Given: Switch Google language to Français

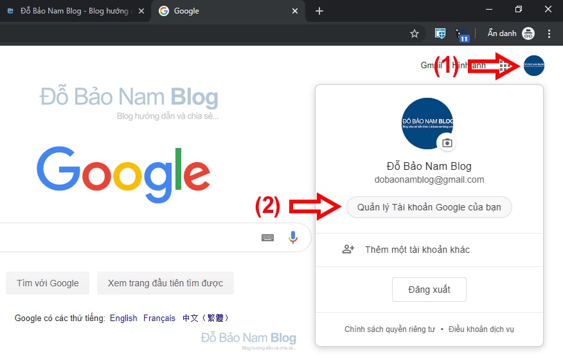Looking at the screenshot, I should click(x=159, y=318).
